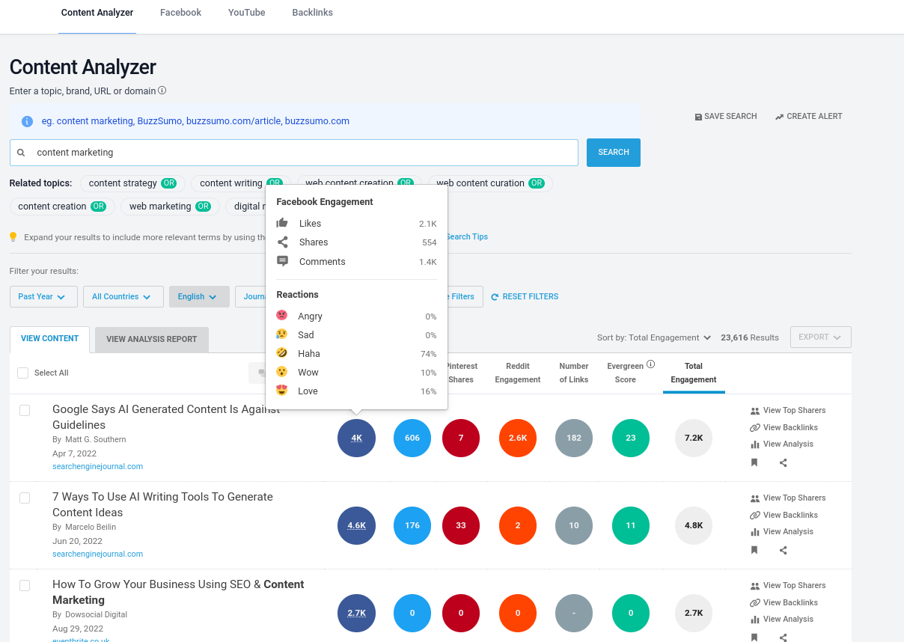Click the content marketing search field
This screenshot has height=642, width=904.
coord(294,153)
